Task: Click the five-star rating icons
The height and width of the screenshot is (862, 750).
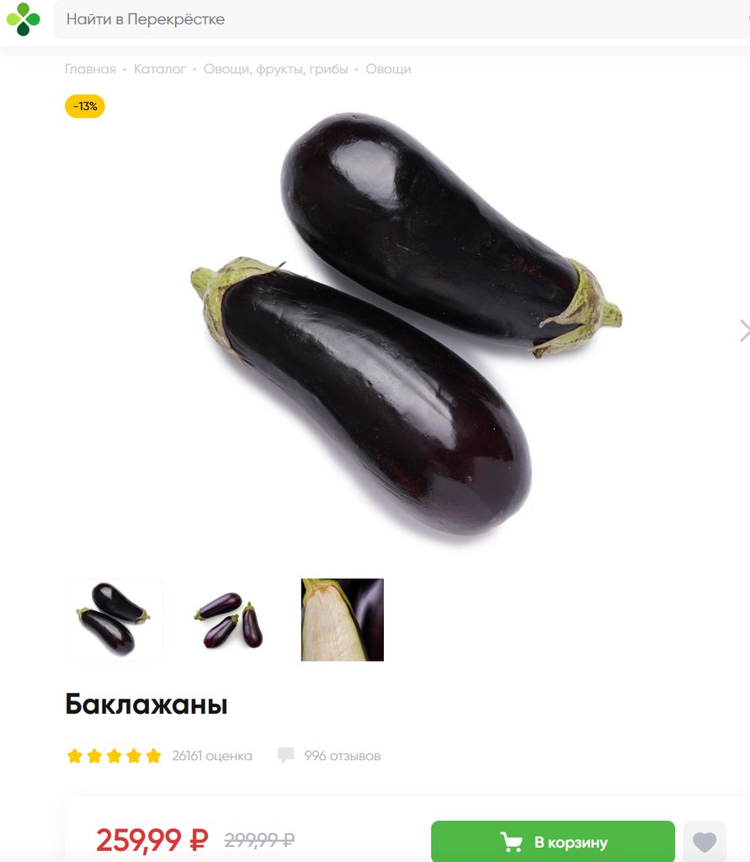Action: pyautogui.click(x=114, y=756)
